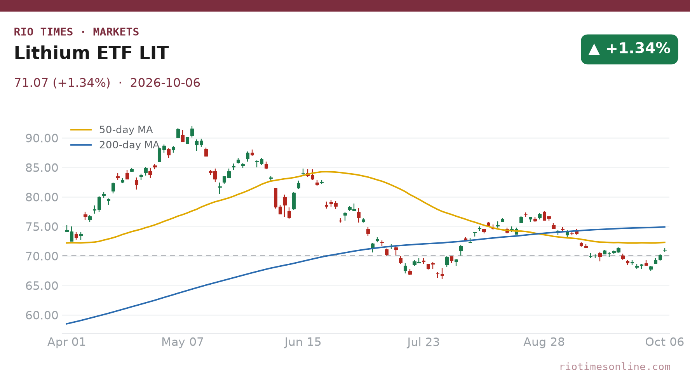Image resolution: width=690 pixels, height=388 pixels.
Task: Click the price line 71.07 (+1.34%)
Action: 62,83
